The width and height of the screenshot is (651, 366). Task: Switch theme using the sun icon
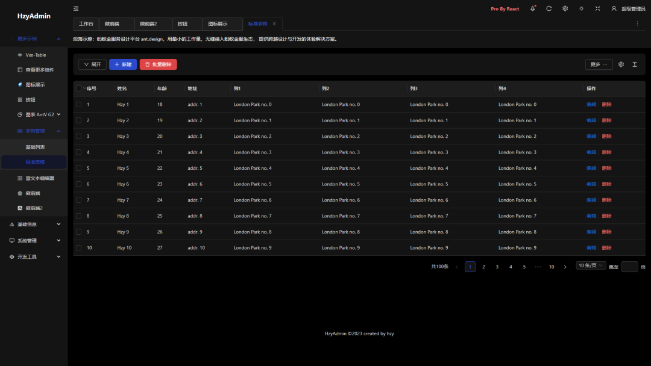click(x=581, y=8)
